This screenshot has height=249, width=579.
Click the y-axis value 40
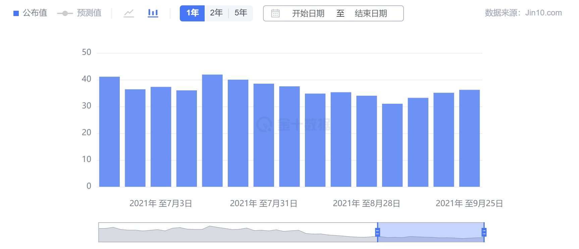87,79
